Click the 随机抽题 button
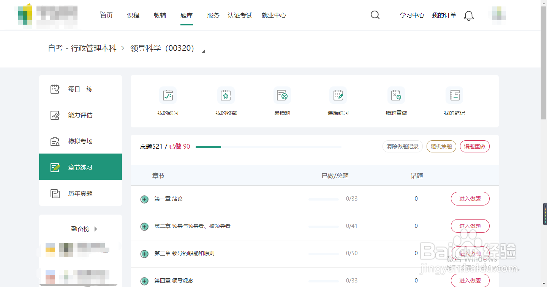The width and height of the screenshot is (547, 287). coord(441,146)
